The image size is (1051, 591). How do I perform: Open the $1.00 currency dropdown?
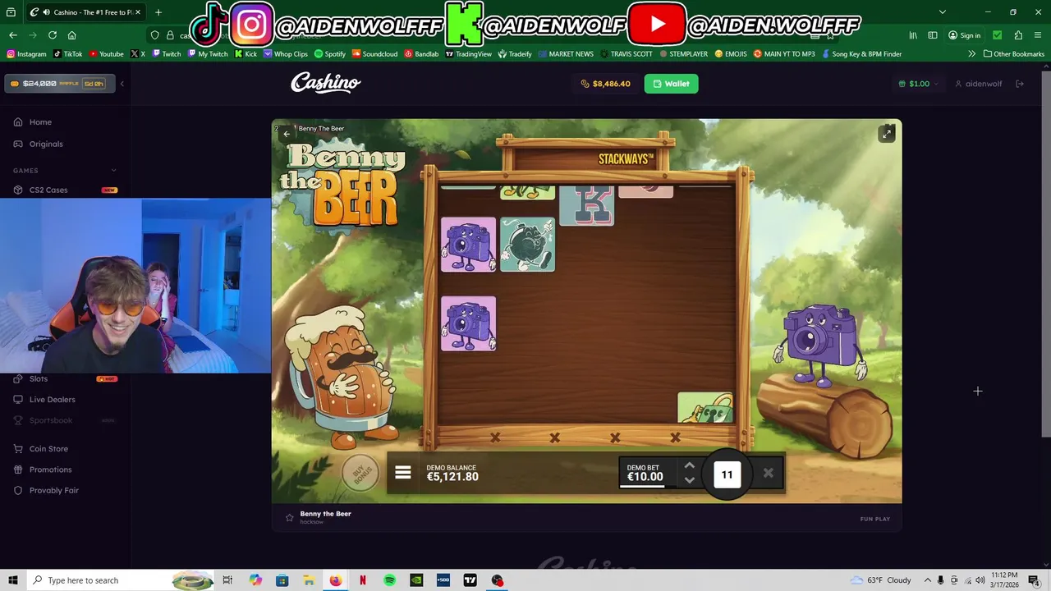[x=918, y=84]
